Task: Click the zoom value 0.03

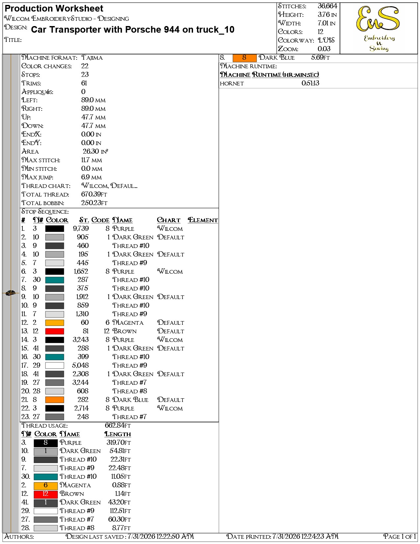Action: [x=324, y=49]
